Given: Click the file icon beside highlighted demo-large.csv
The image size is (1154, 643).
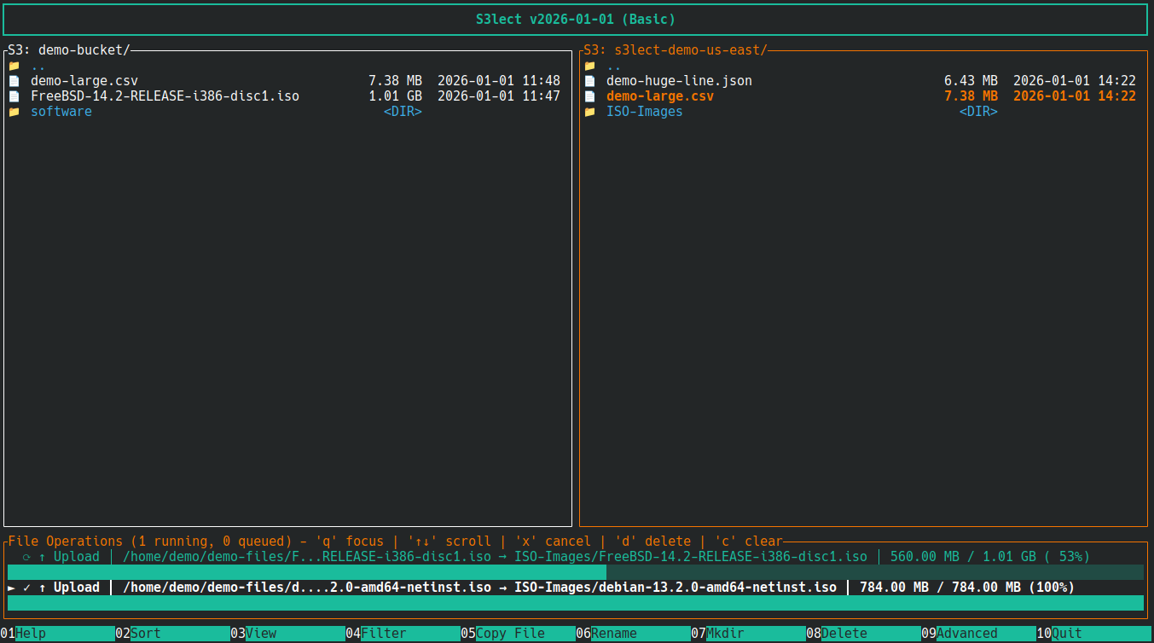Looking at the screenshot, I should point(590,96).
